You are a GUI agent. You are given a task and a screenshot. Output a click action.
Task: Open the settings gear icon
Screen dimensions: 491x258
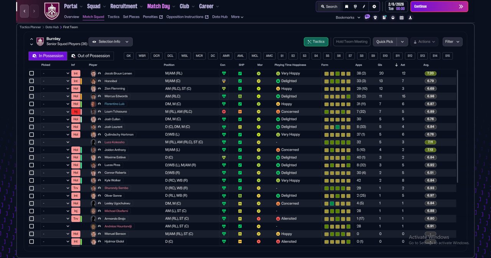[374, 7]
